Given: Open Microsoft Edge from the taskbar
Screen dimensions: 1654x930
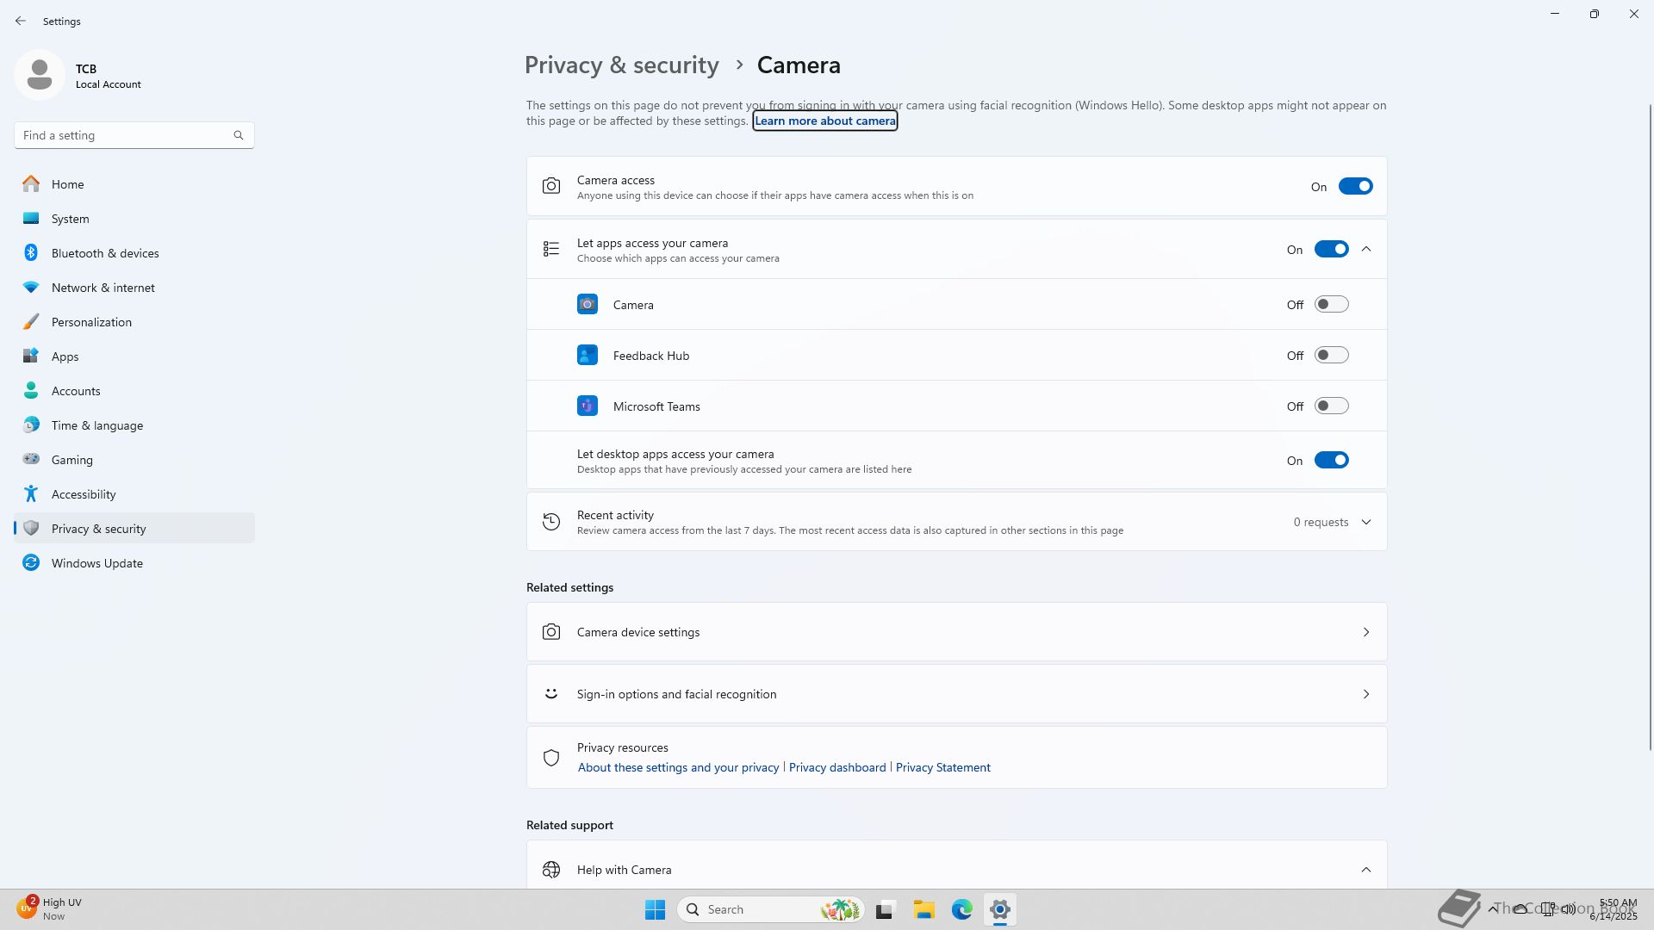Looking at the screenshot, I should (x=961, y=909).
